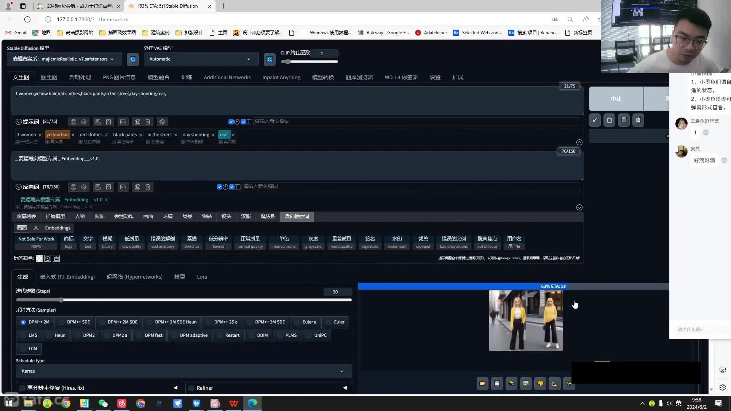Image resolution: width=731 pixels, height=411 pixels.
Task: Select the UniPC sampler
Action: [316, 335]
